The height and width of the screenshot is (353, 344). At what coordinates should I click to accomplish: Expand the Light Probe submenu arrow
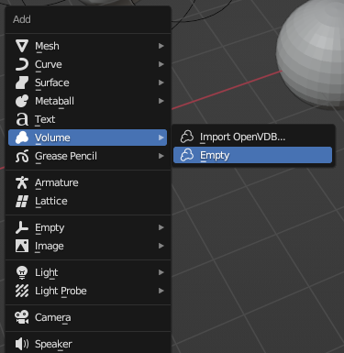coord(161,291)
